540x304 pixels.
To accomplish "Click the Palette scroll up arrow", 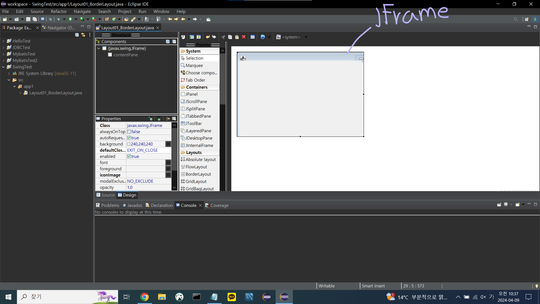I will pyautogui.click(x=222, y=51).
